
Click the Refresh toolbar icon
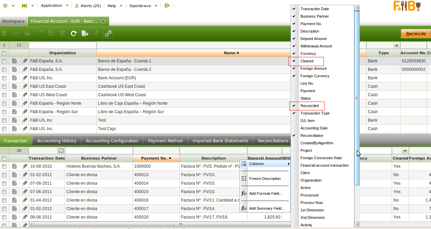pyautogui.click(x=73, y=34)
